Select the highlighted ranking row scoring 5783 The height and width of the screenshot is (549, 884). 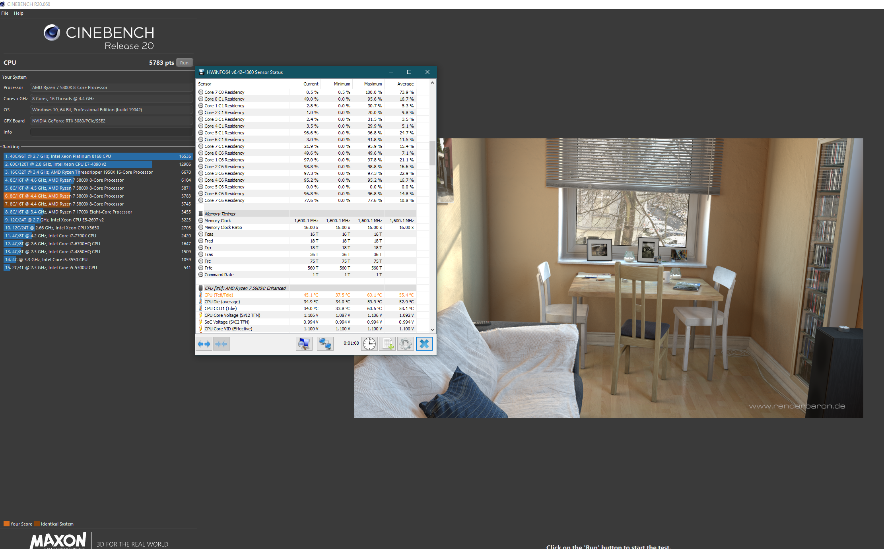98,196
